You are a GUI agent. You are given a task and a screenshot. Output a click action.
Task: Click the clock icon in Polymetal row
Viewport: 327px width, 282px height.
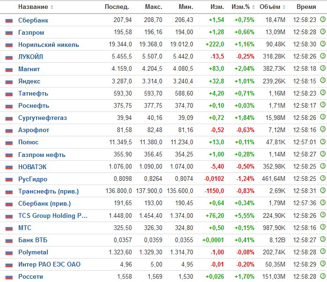click(x=323, y=251)
